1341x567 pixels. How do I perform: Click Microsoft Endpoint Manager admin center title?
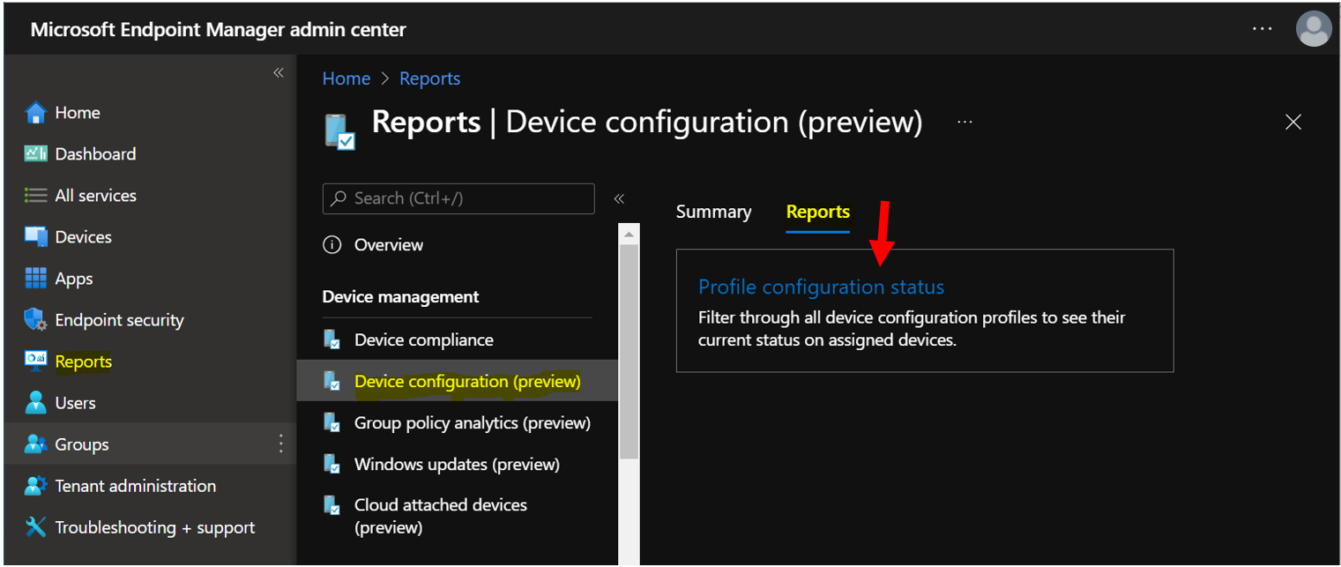[218, 29]
